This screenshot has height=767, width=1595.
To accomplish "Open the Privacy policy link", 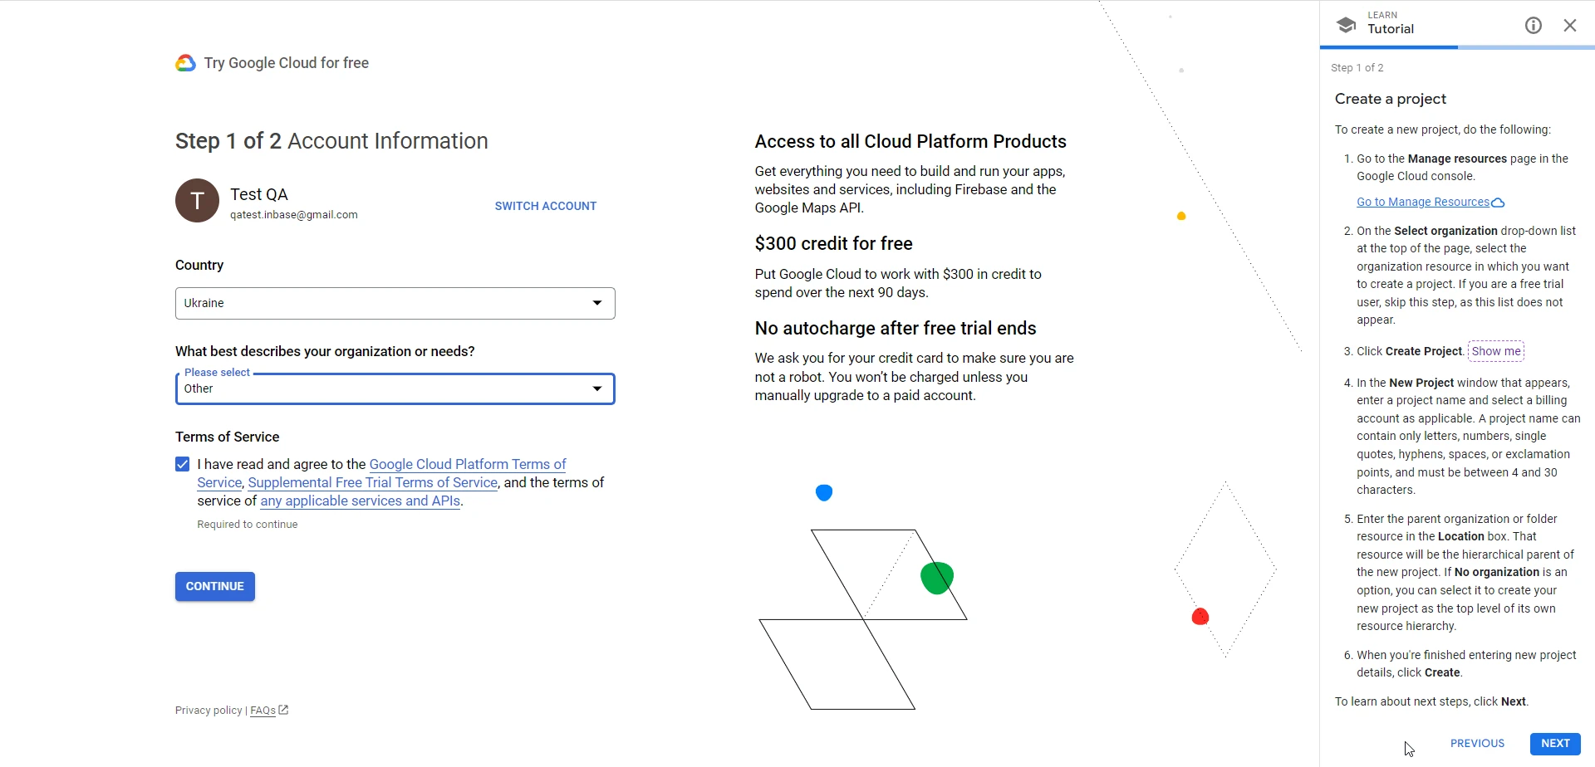I will 209,711.
